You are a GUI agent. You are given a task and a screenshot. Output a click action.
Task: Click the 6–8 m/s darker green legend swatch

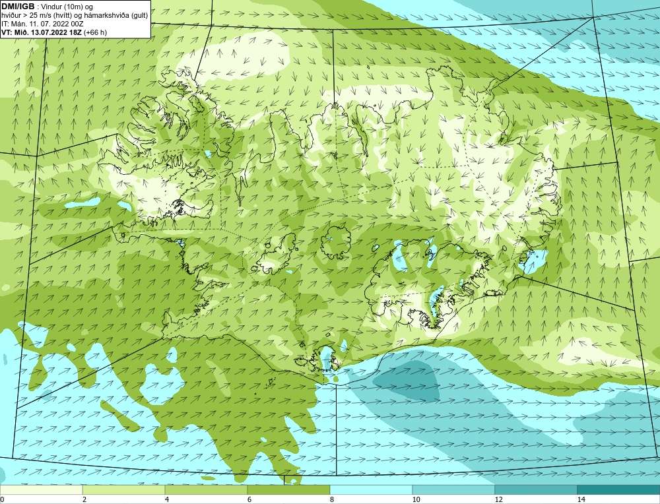click(x=289, y=489)
